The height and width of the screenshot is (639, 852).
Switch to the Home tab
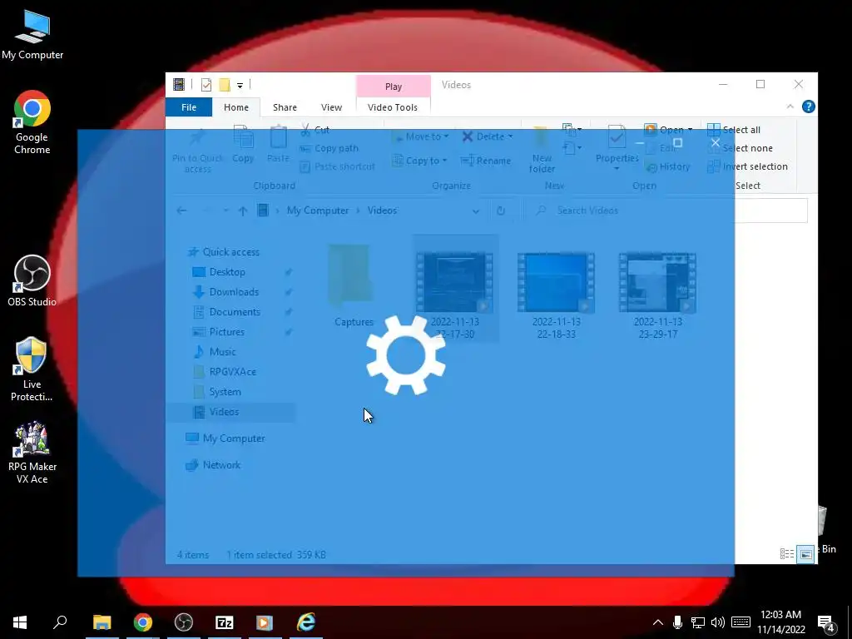(x=235, y=107)
